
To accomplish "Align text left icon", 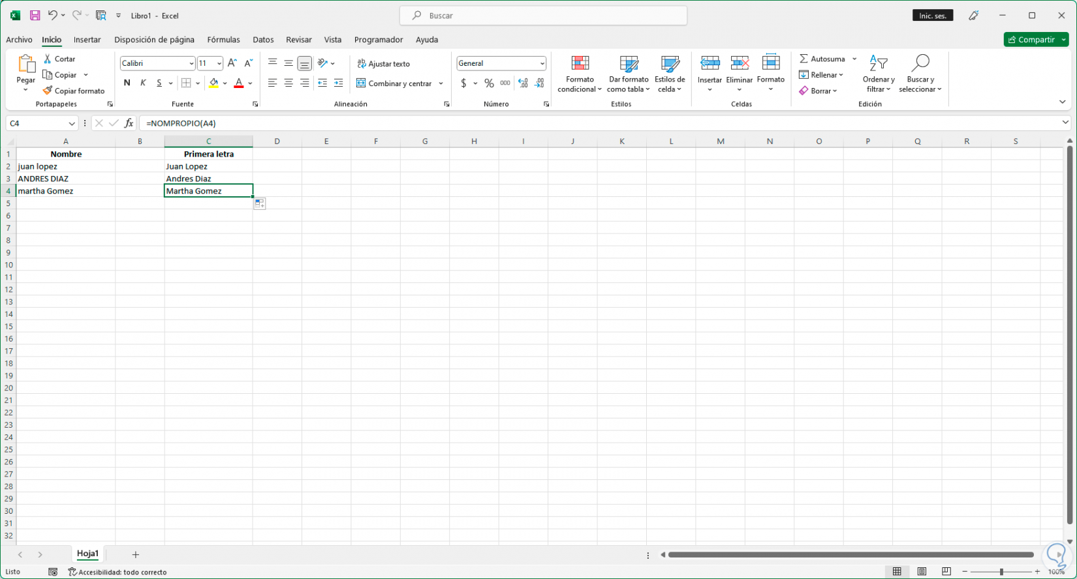I will (x=272, y=83).
